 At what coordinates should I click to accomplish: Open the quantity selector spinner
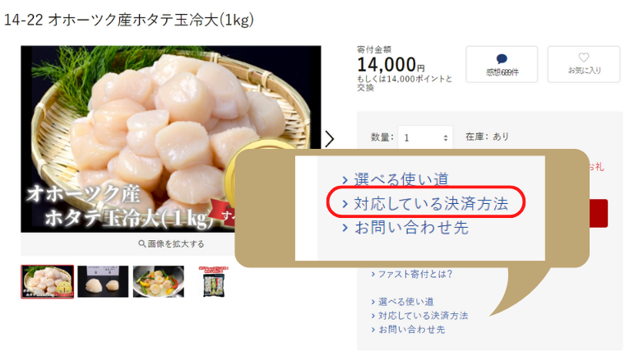point(446,138)
